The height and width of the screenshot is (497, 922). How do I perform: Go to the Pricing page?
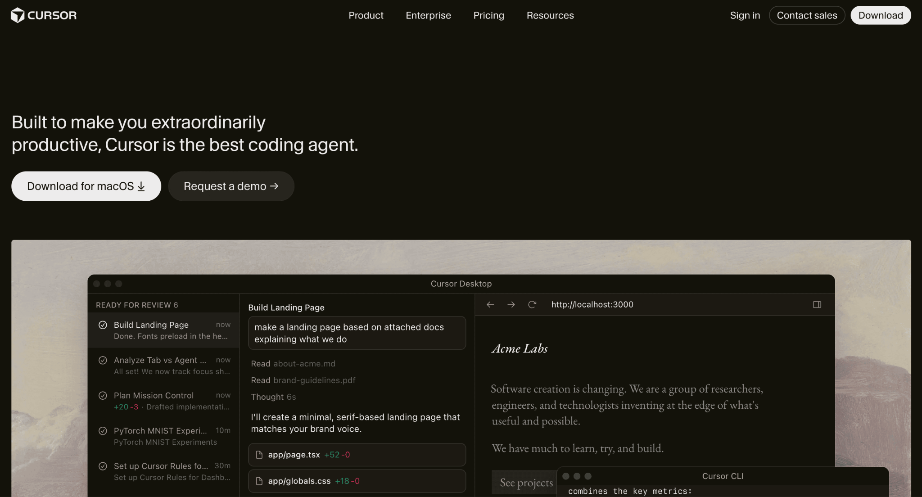tap(488, 15)
